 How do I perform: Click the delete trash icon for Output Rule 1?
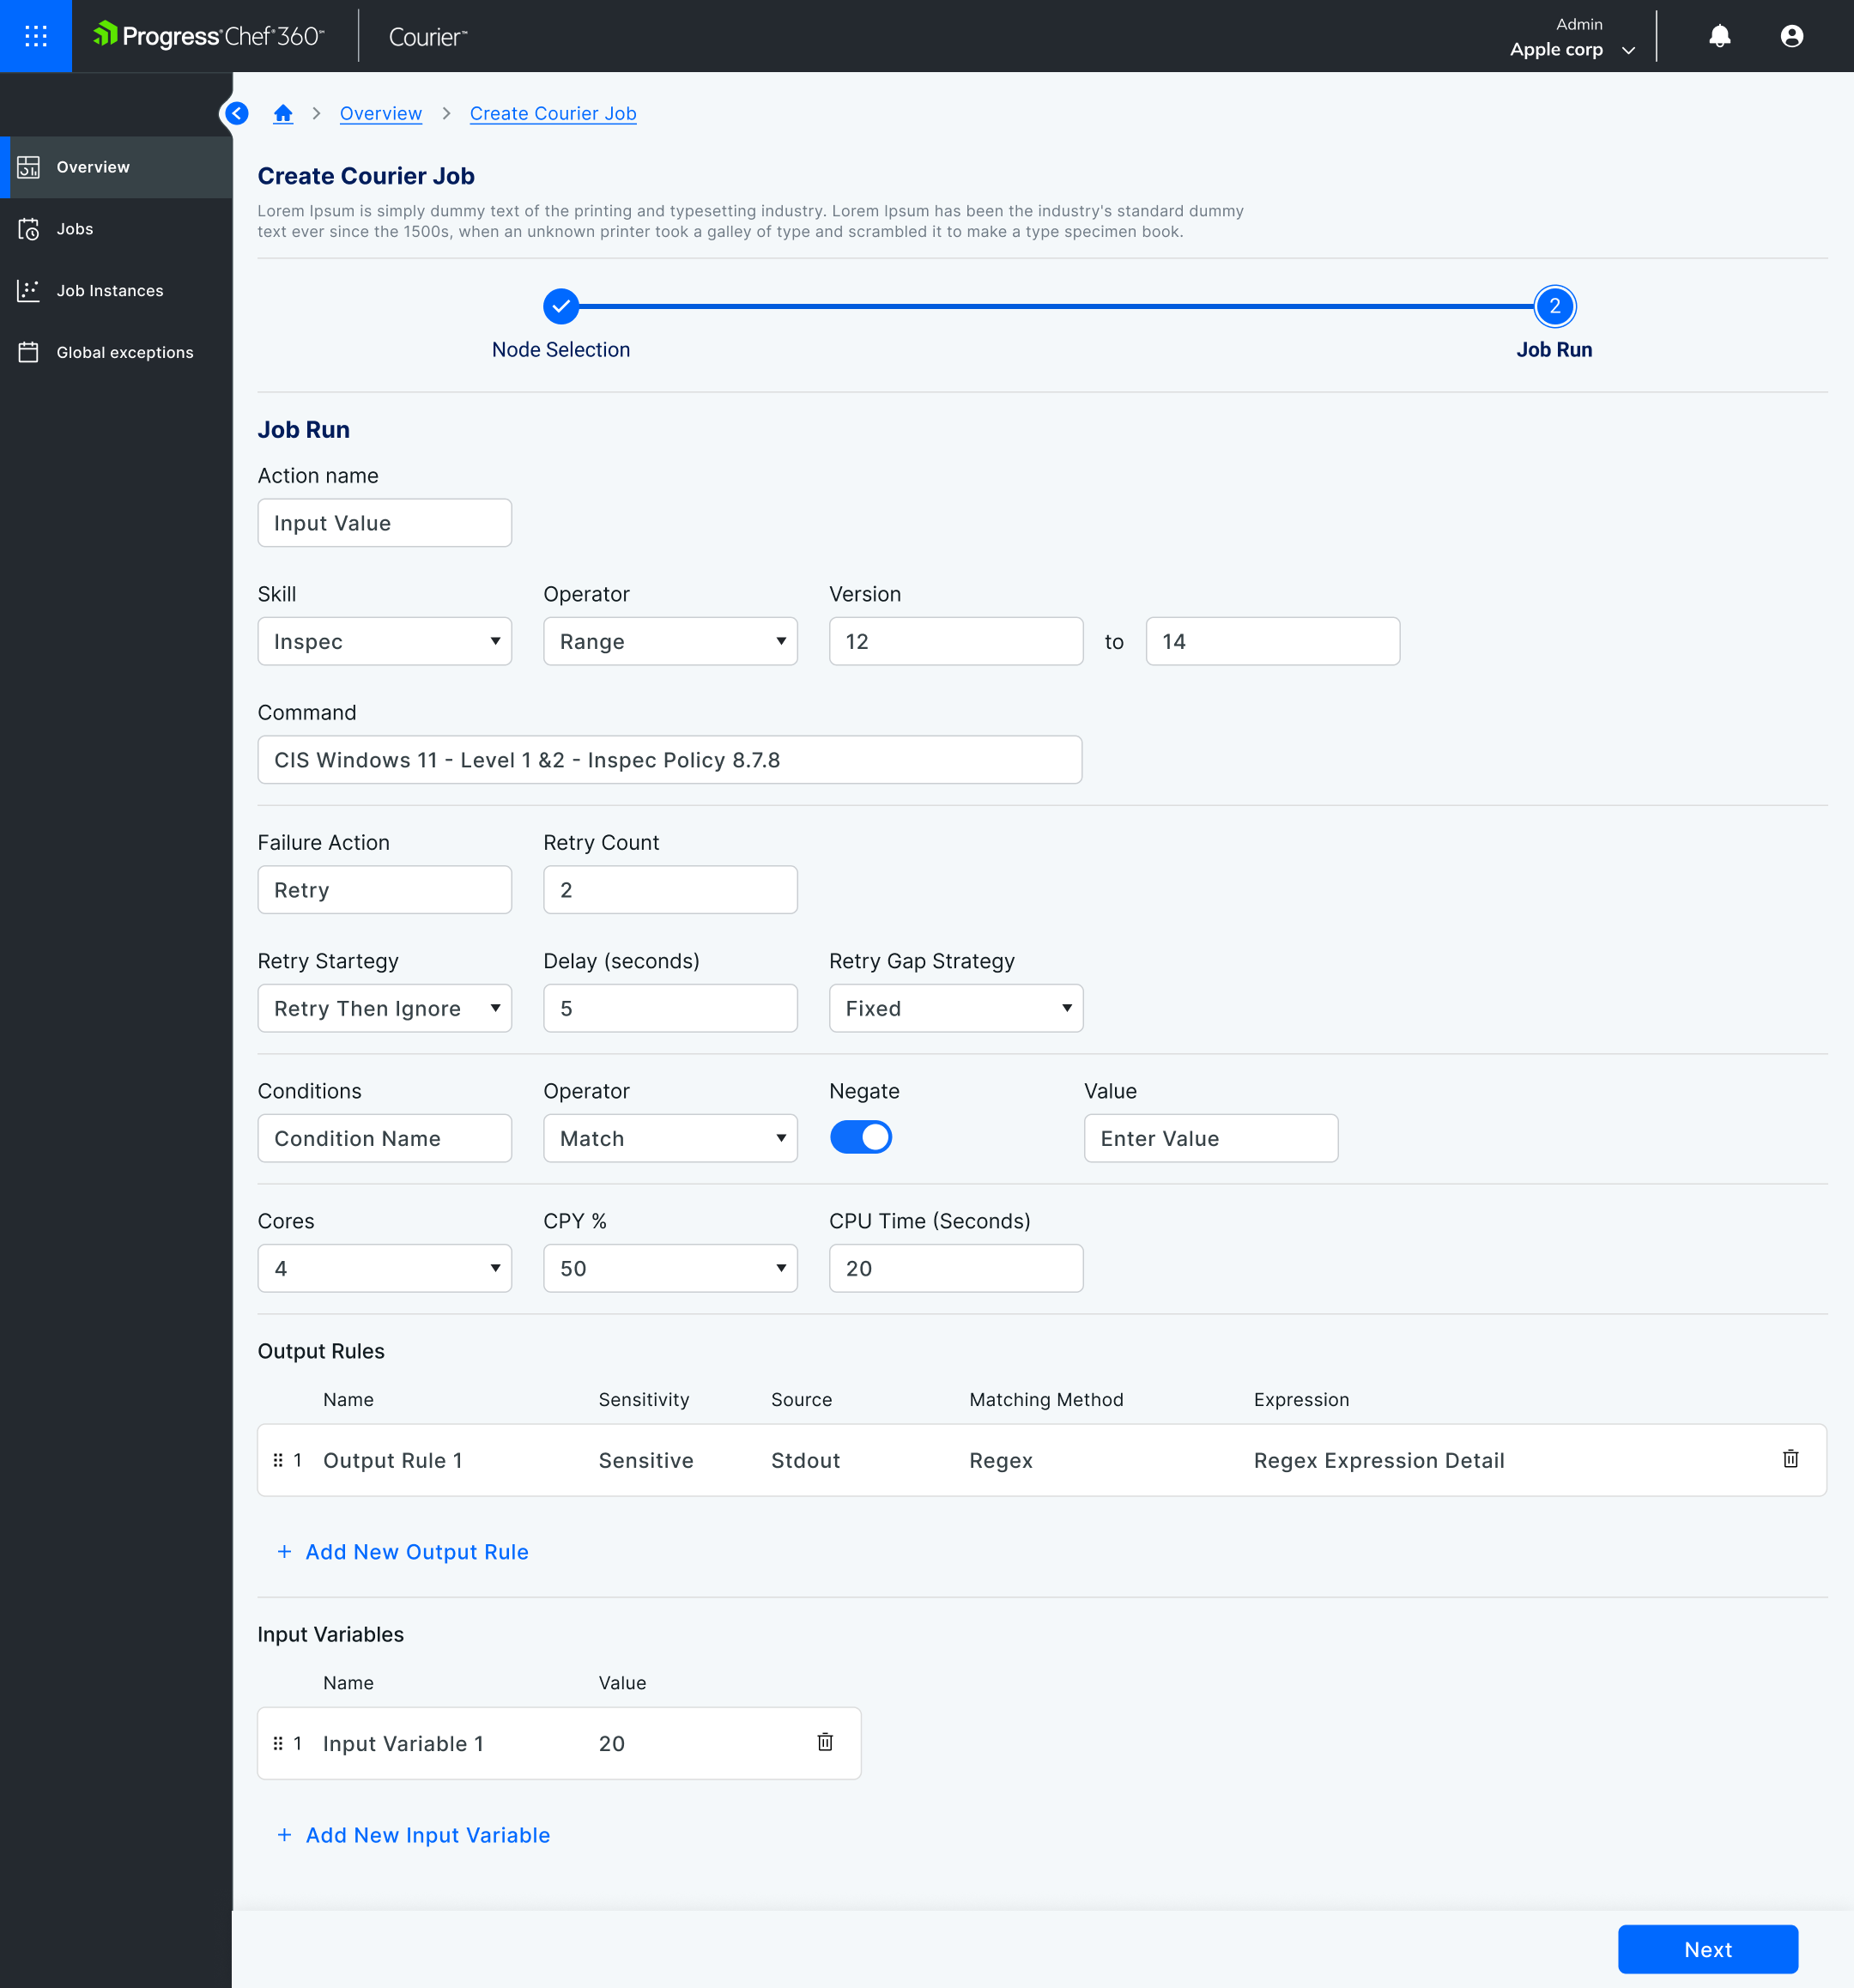click(x=1791, y=1460)
